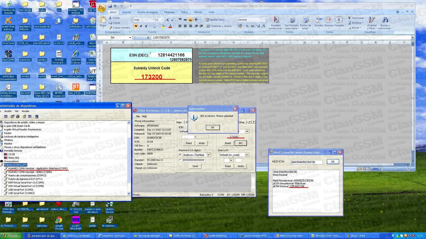Open the Name Box D4 dropdown
426x239 pixels.
(x=130, y=37)
